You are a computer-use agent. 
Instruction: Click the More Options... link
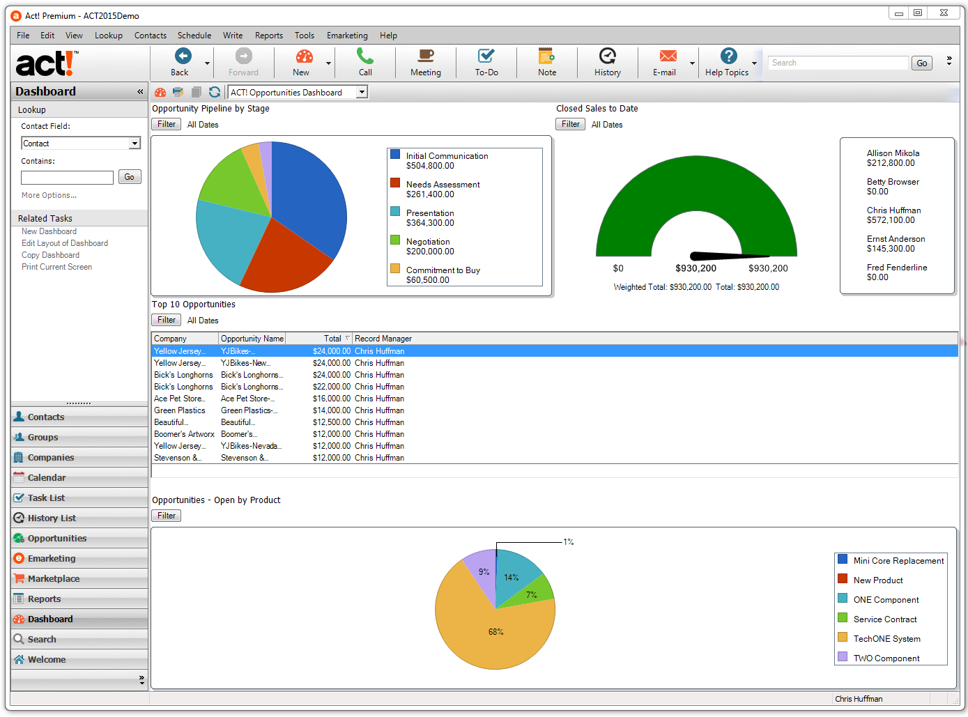click(49, 195)
